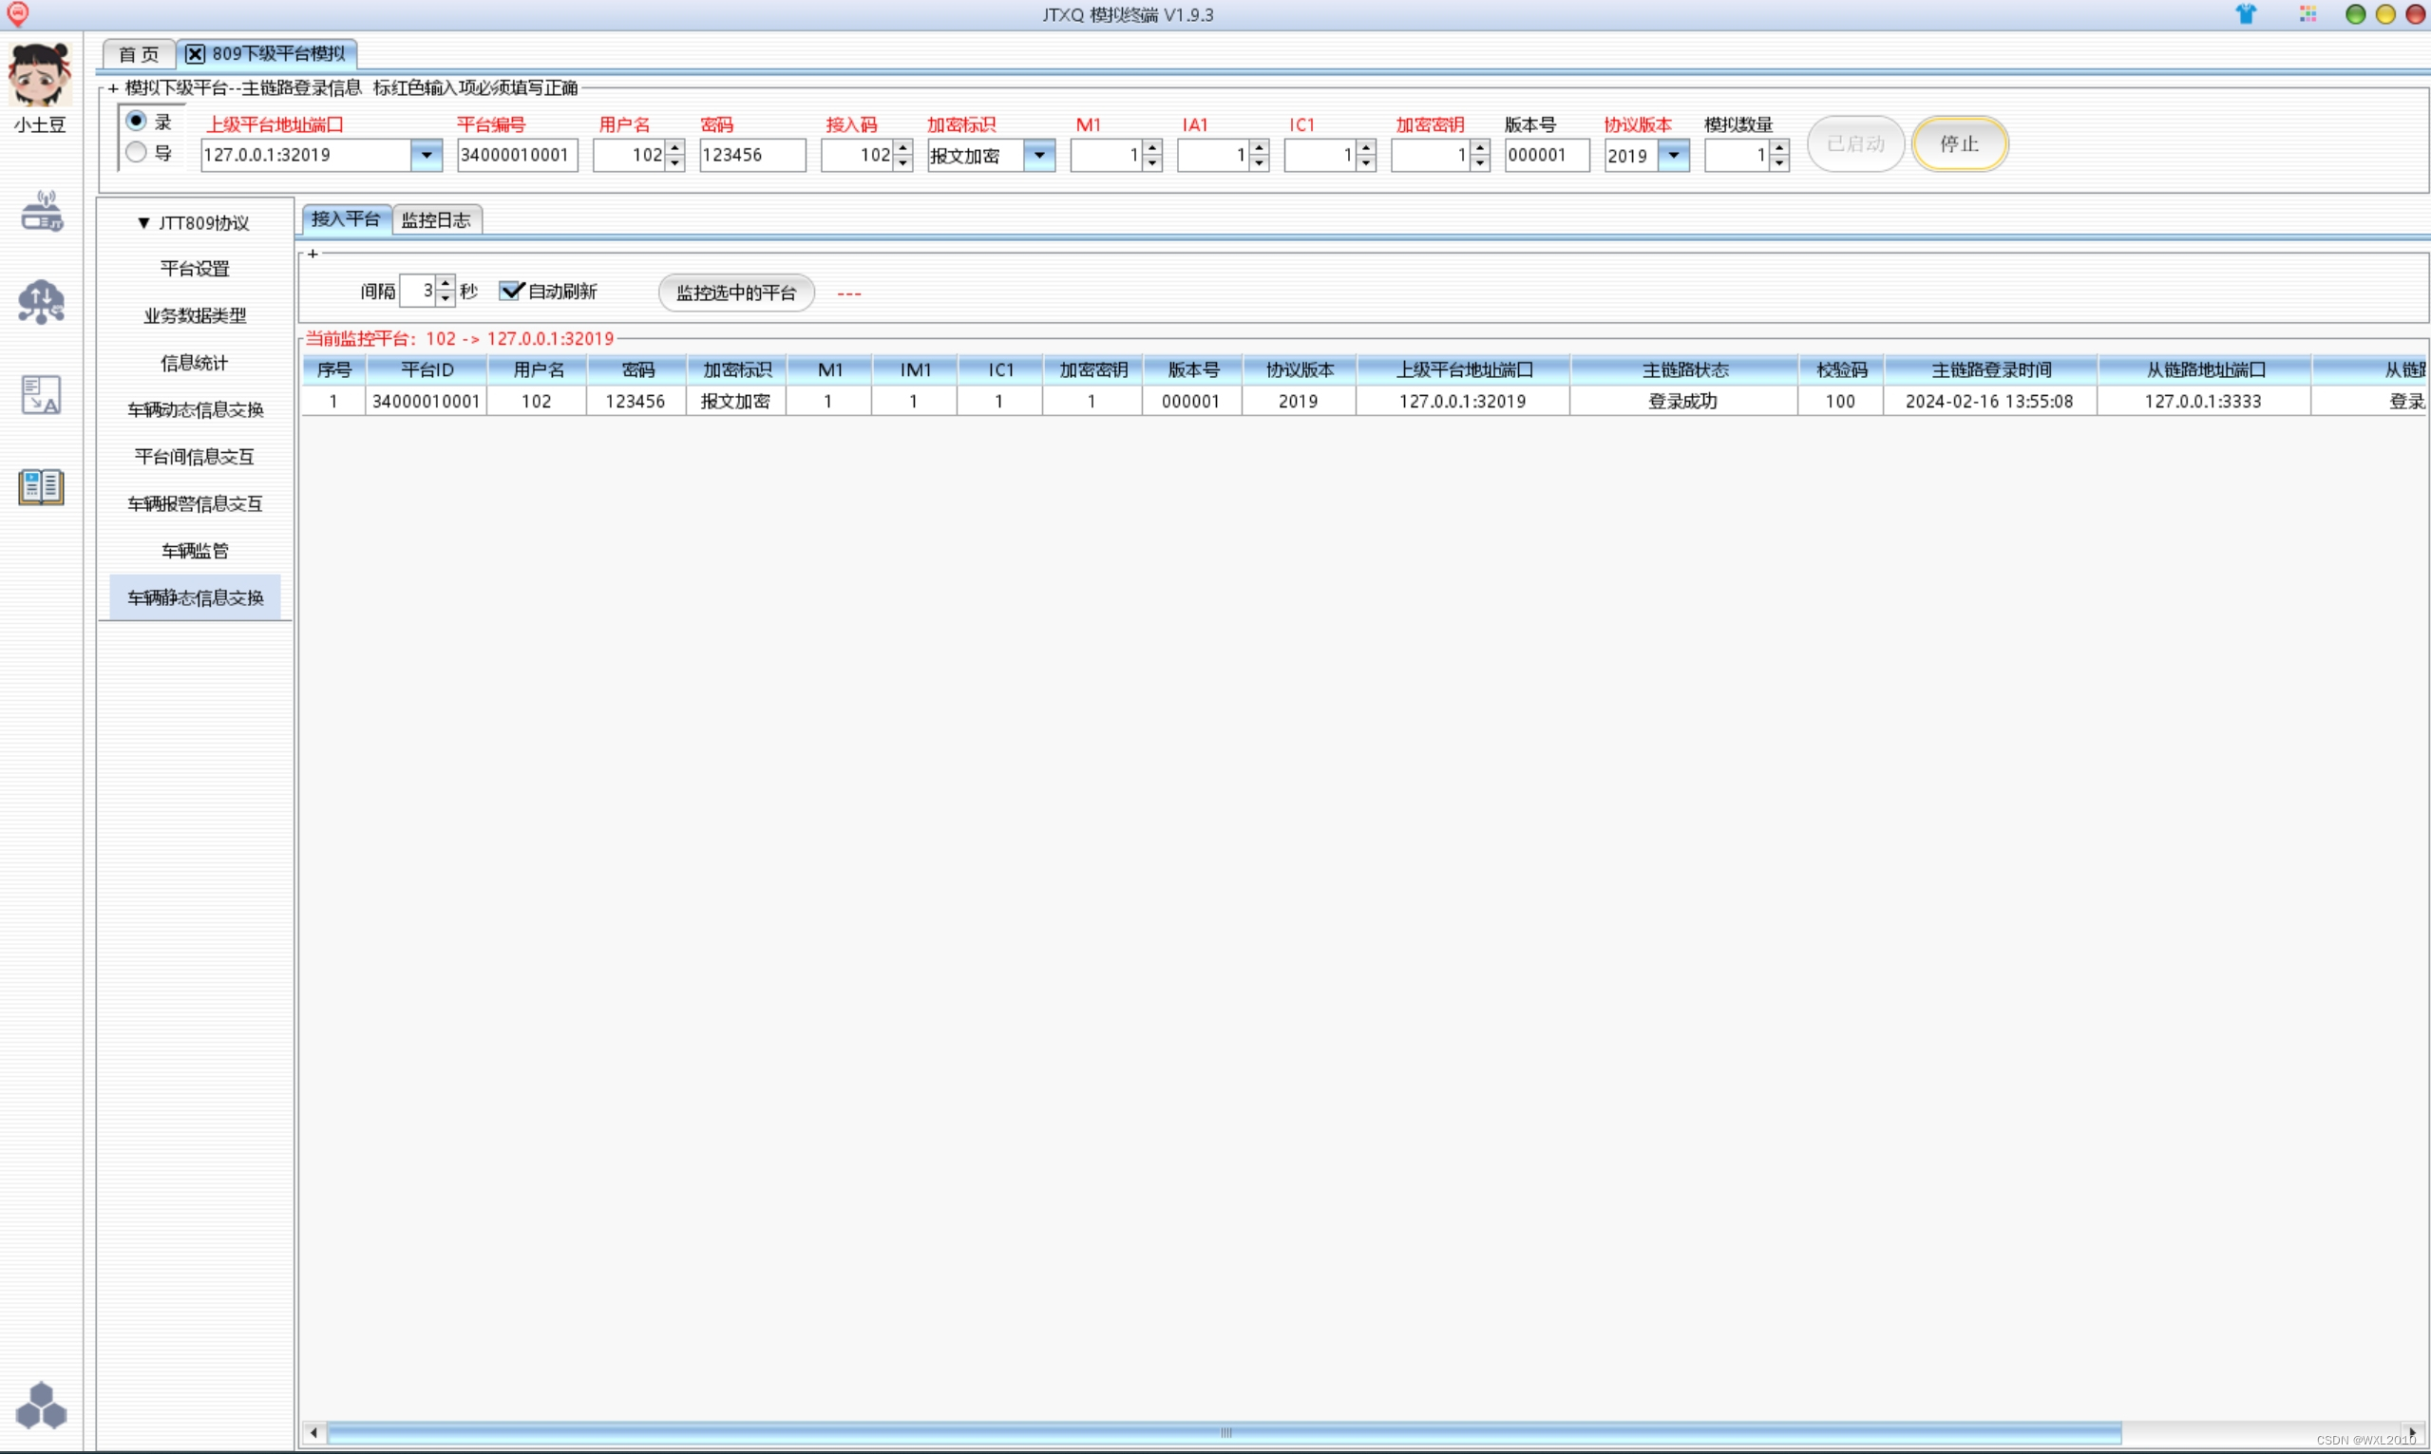Collapse the JTT809协议 tree node
The height and width of the screenshot is (1454, 2431).
[144, 223]
